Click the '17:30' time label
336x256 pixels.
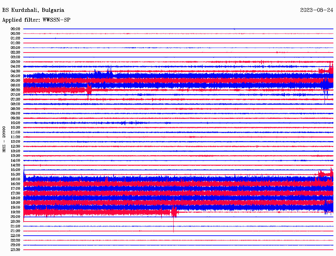[x=15, y=193]
